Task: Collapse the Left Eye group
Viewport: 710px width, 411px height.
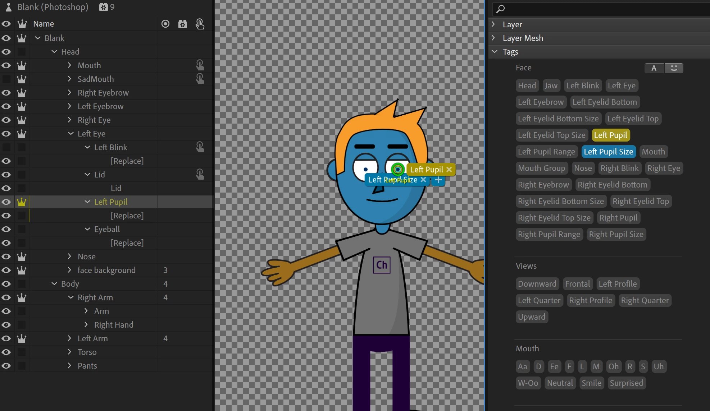Action: point(71,134)
